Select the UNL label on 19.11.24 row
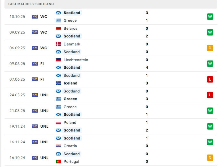The height and width of the screenshot is (167, 221). (x=45, y=126)
